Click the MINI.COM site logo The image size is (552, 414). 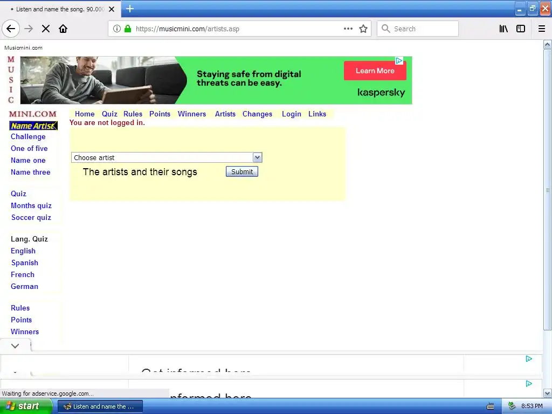coord(33,114)
